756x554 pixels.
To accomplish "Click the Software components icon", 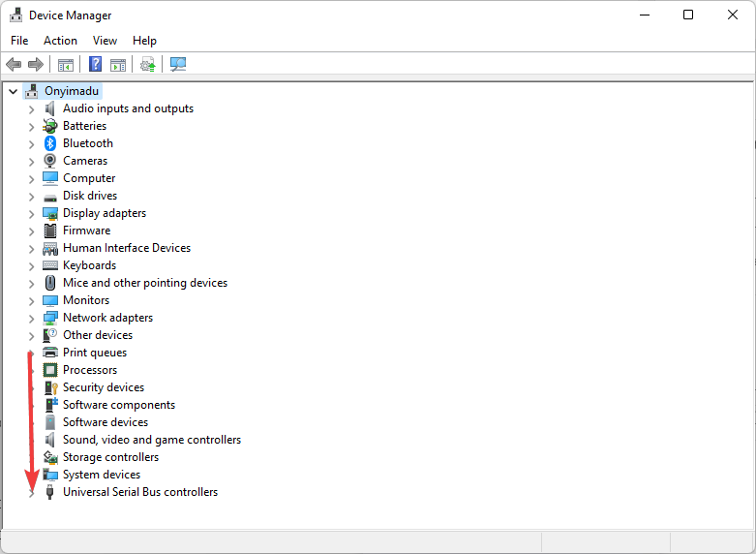I will [x=51, y=405].
